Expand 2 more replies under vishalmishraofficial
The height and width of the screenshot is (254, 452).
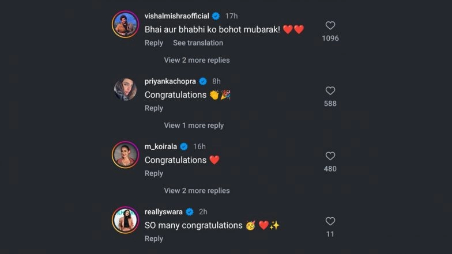tap(197, 60)
